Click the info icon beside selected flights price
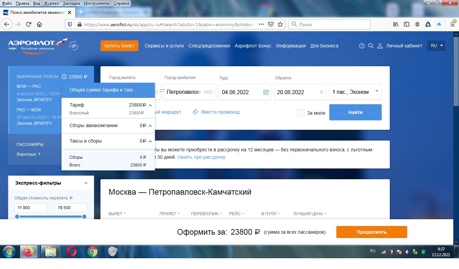This screenshot has width=459, height=269. (x=64, y=77)
